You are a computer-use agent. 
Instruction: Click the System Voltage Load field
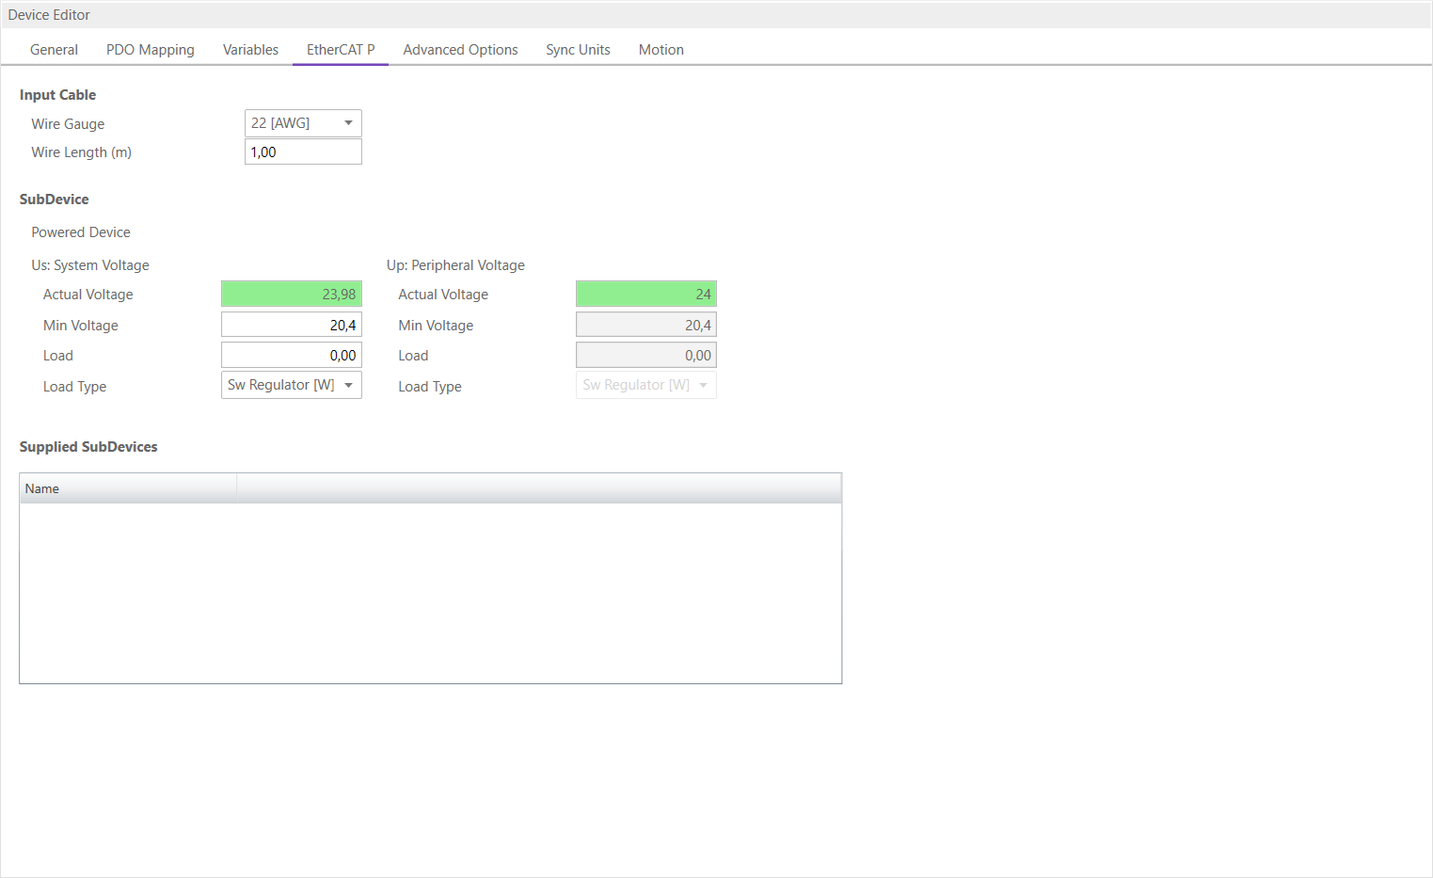tap(291, 356)
